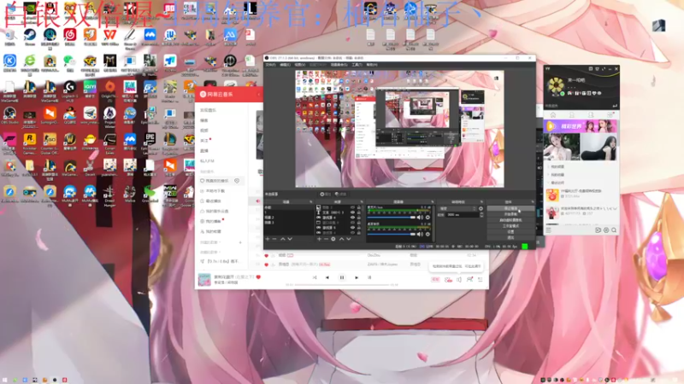Set the bottom mixer channel volume slider
This screenshot has width=684, height=384.
point(392,234)
